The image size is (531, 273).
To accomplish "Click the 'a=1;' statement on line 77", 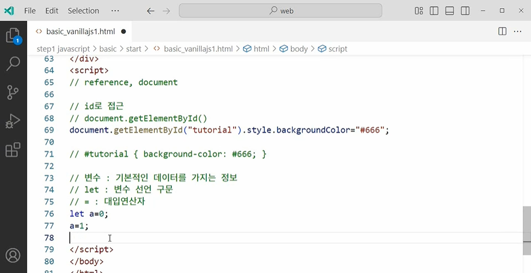I will pyautogui.click(x=79, y=226).
